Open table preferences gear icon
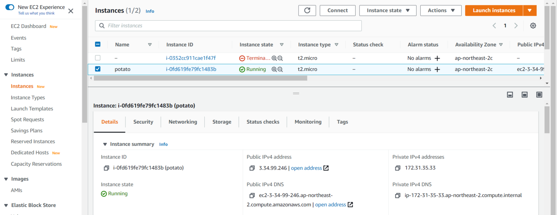Image resolution: width=557 pixels, height=215 pixels. pos(533,26)
